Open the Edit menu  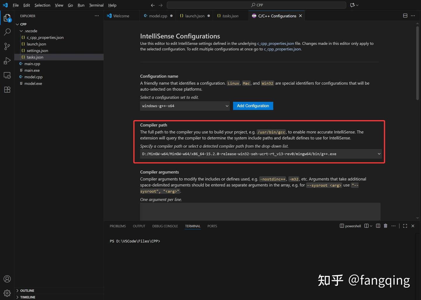coord(27,5)
